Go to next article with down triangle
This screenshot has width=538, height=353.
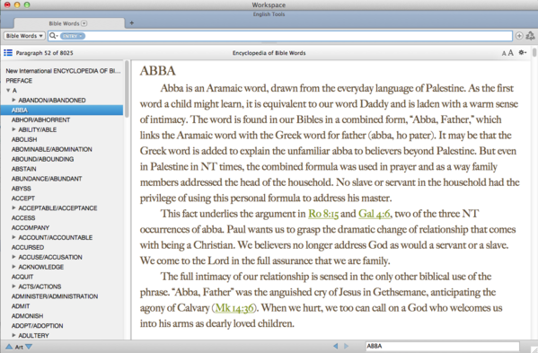pos(29,347)
